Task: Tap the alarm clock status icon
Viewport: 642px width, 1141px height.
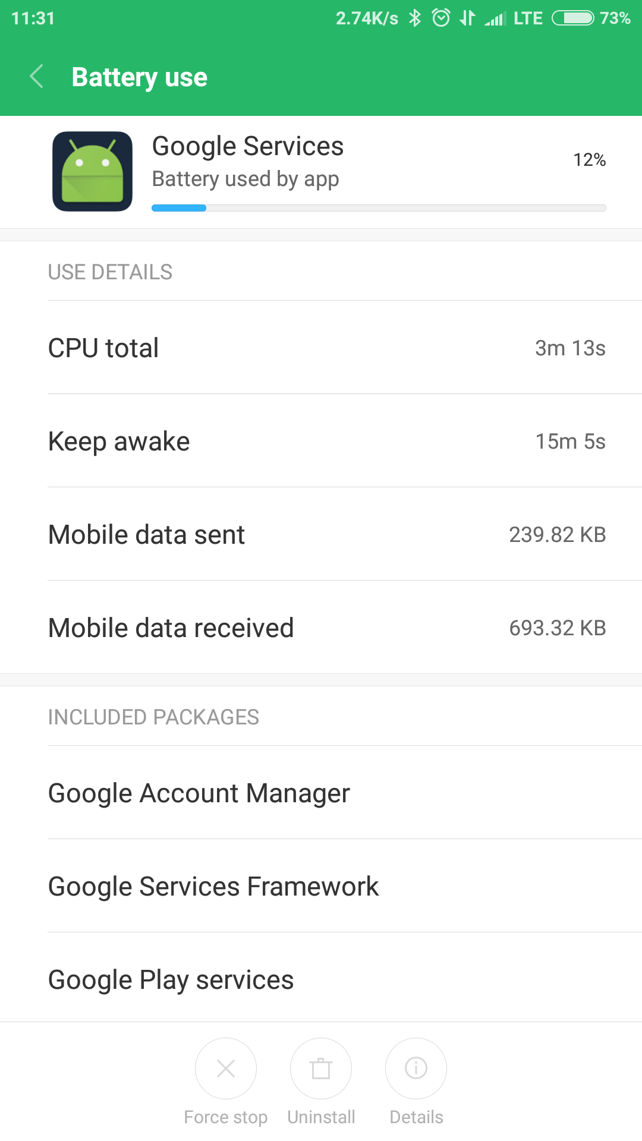Action: [440, 18]
